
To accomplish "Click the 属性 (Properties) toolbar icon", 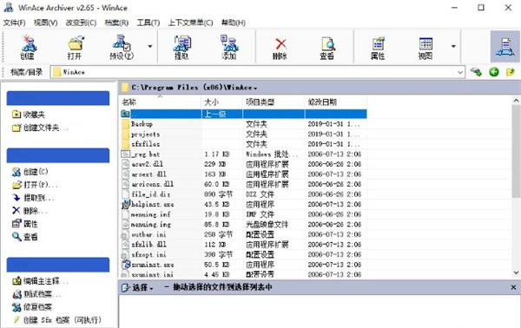I will pos(378,47).
